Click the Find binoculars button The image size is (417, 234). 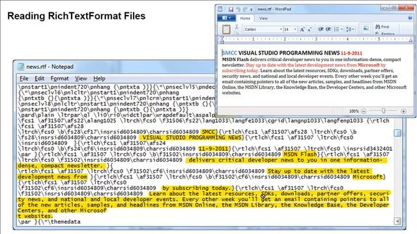click(x=382, y=27)
